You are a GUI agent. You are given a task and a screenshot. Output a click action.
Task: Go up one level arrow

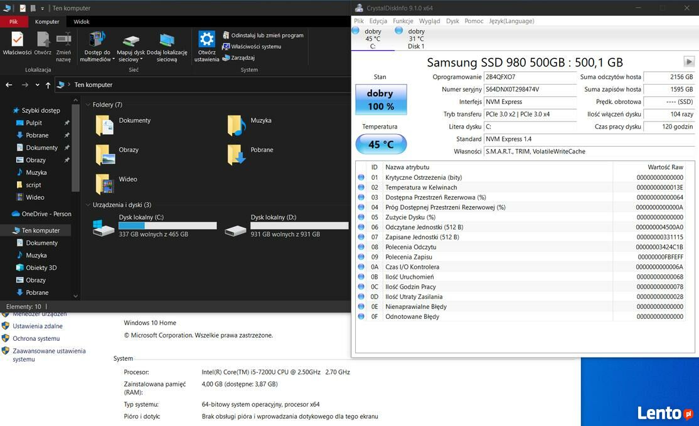click(48, 85)
